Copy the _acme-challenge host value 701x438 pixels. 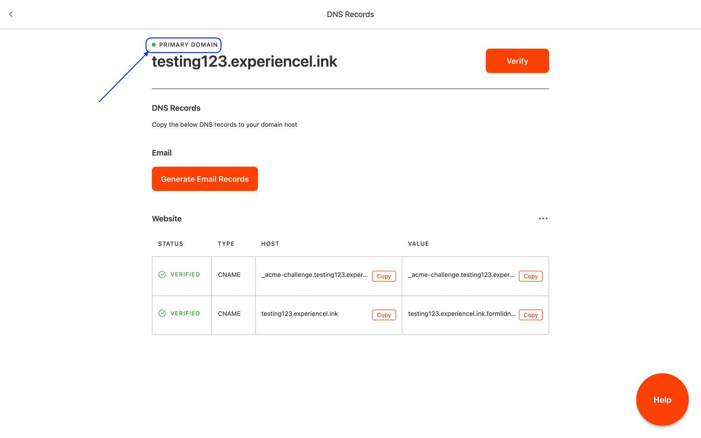pyautogui.click(x=384, y=276)
